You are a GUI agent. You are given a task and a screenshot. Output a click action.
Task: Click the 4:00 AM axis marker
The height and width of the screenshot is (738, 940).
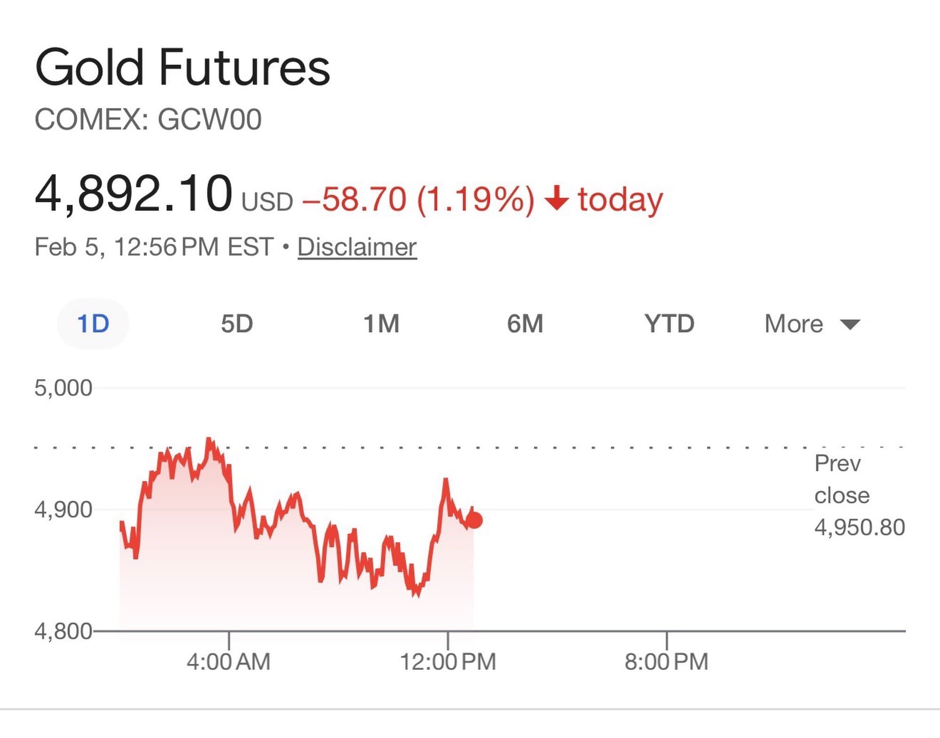pyautogui.click(x=228, y=661)
